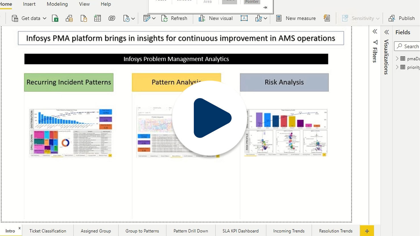This screenshot has height=236, width=420.
Task: Click the New measure button
Action: 296,18
